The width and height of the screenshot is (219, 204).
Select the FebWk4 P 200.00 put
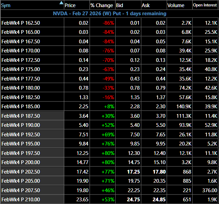[x=21, y=162]
